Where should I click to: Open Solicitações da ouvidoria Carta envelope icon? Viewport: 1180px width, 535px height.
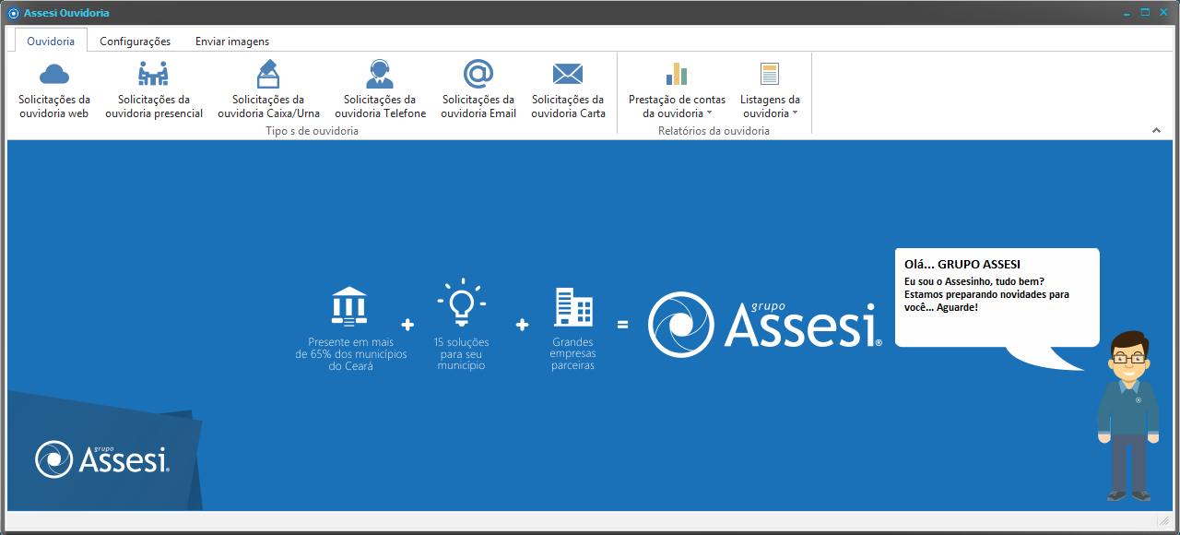click(568, 74)
